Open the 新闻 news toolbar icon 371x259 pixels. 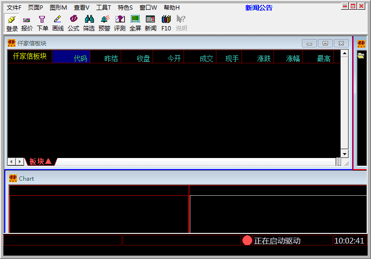150,23
